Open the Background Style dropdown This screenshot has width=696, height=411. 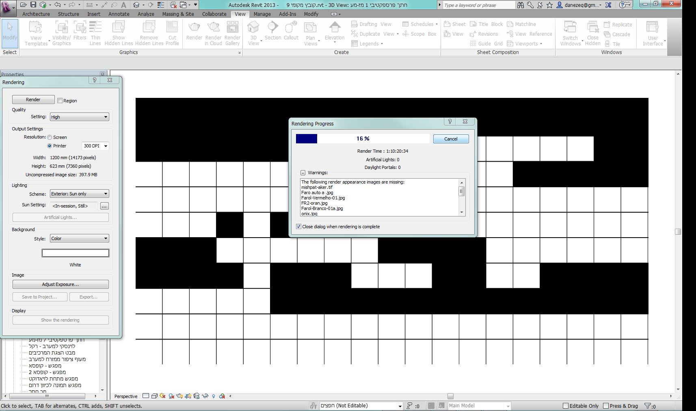pos(79,238)
